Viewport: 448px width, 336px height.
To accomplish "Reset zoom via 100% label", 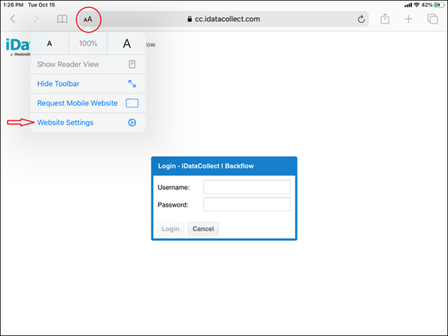I will (88, 44).
